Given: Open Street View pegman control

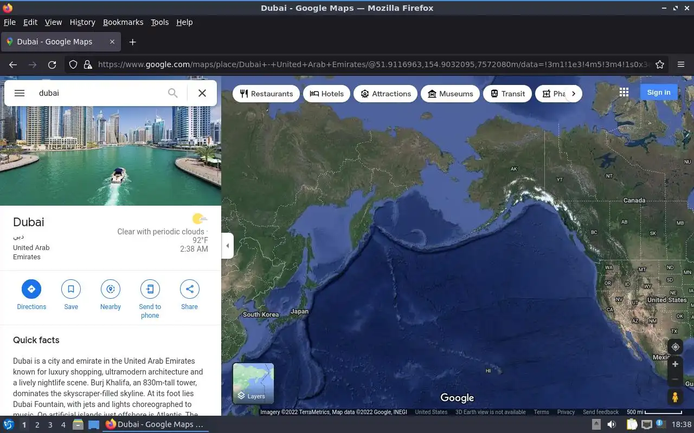Looking at the screenshot, I should point(675,397).
